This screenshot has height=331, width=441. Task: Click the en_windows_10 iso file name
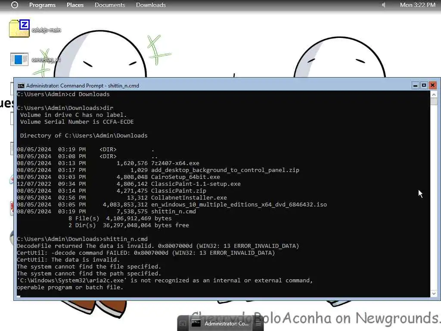[239, 205]
